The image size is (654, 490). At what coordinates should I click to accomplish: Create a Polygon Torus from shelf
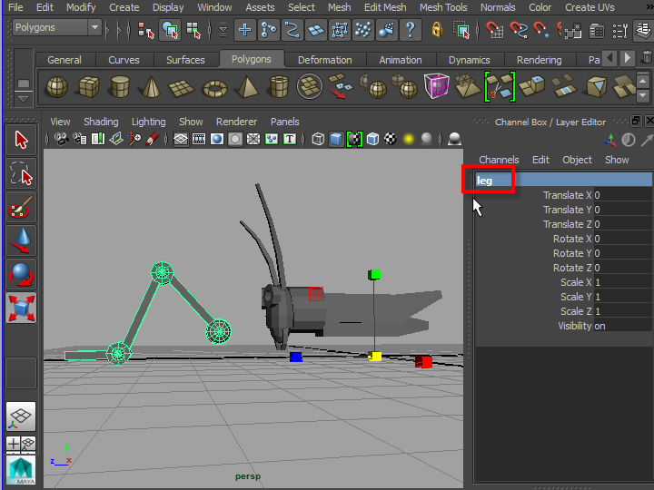click(x=214, y=88)
